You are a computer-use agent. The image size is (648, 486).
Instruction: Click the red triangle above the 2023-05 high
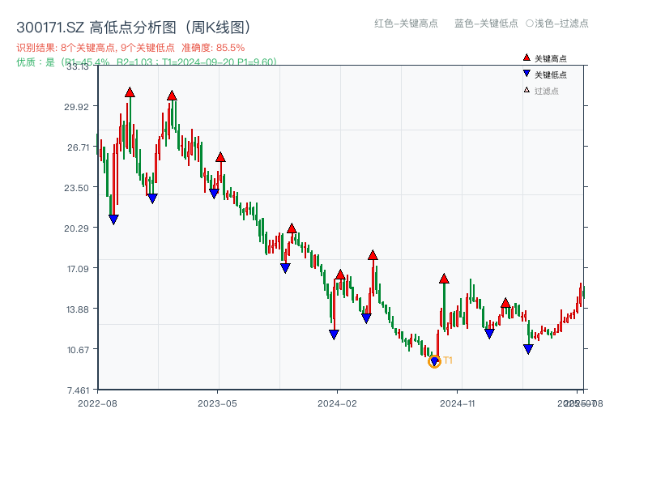220,156
